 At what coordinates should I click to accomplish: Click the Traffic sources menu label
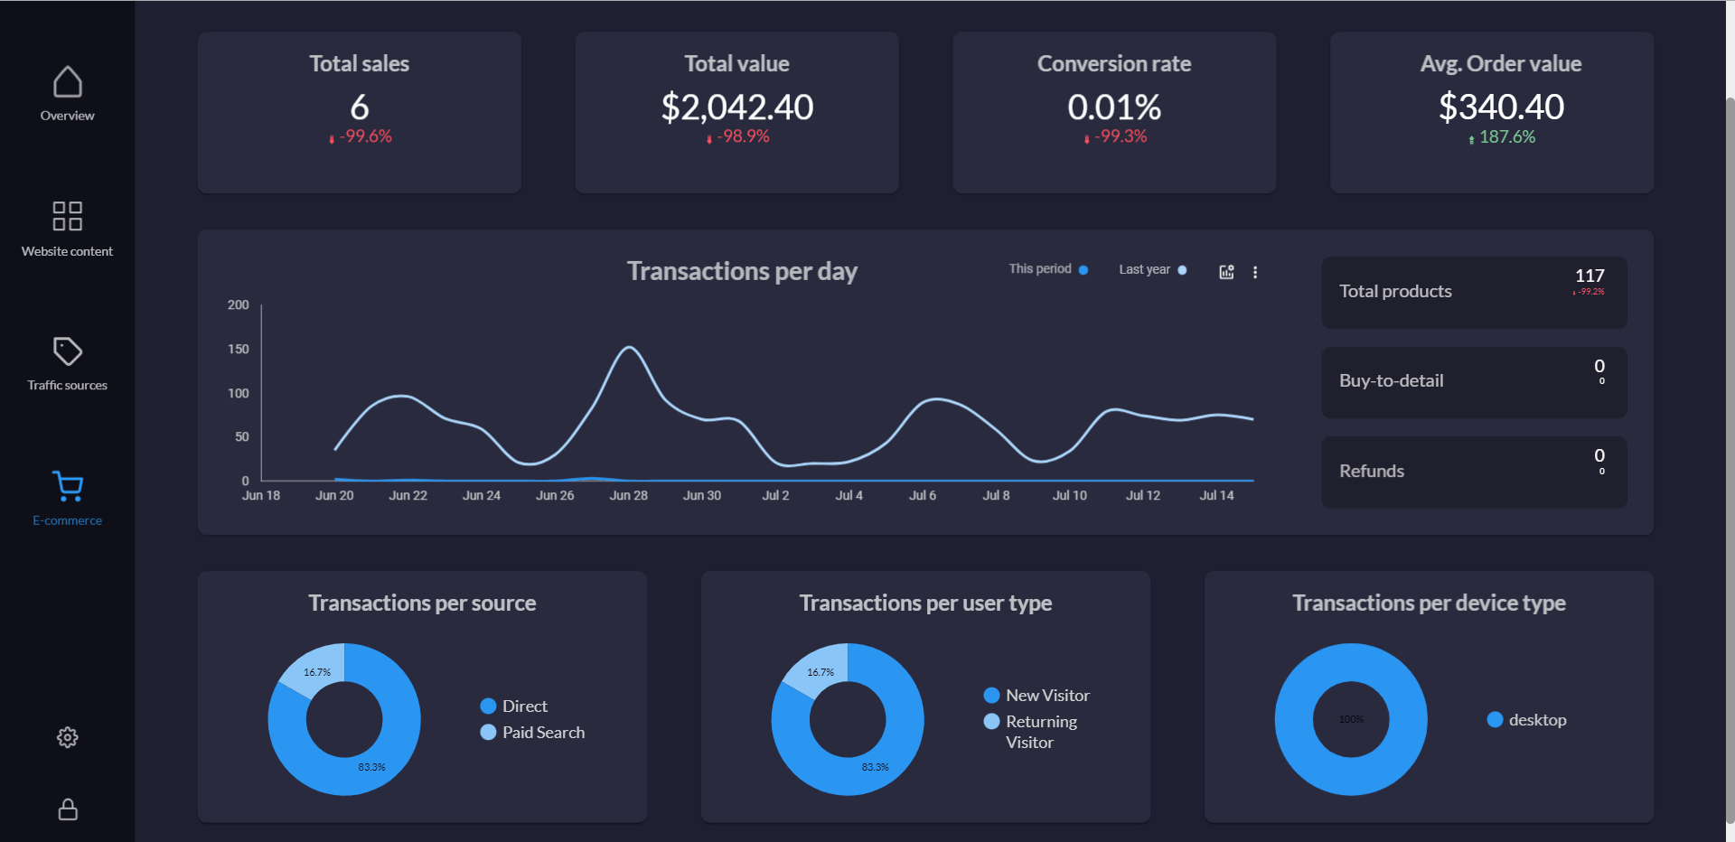point(68,385)
